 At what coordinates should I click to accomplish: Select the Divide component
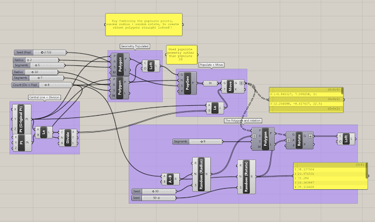coord(68,138)
